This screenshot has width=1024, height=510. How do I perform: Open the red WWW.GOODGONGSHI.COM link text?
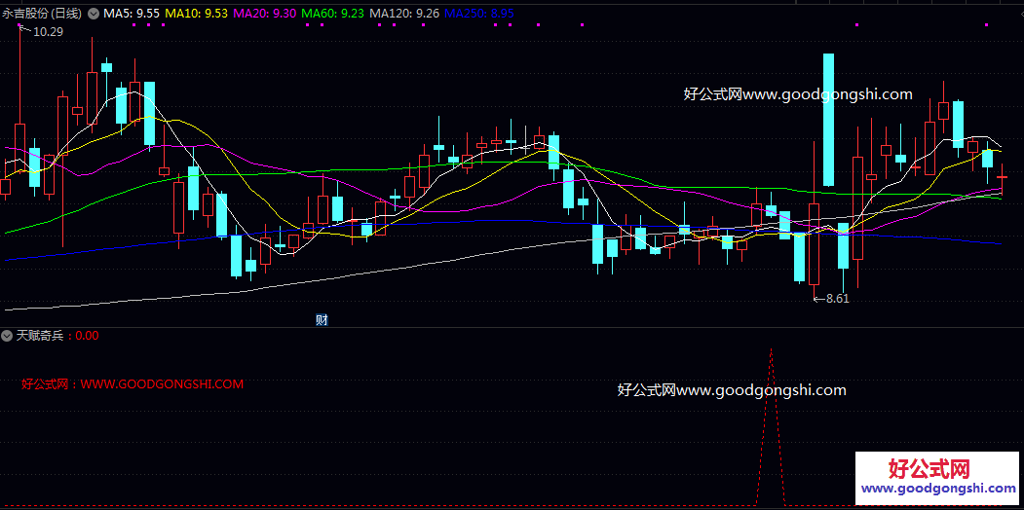pyautogui.click(x=162, y=384)
